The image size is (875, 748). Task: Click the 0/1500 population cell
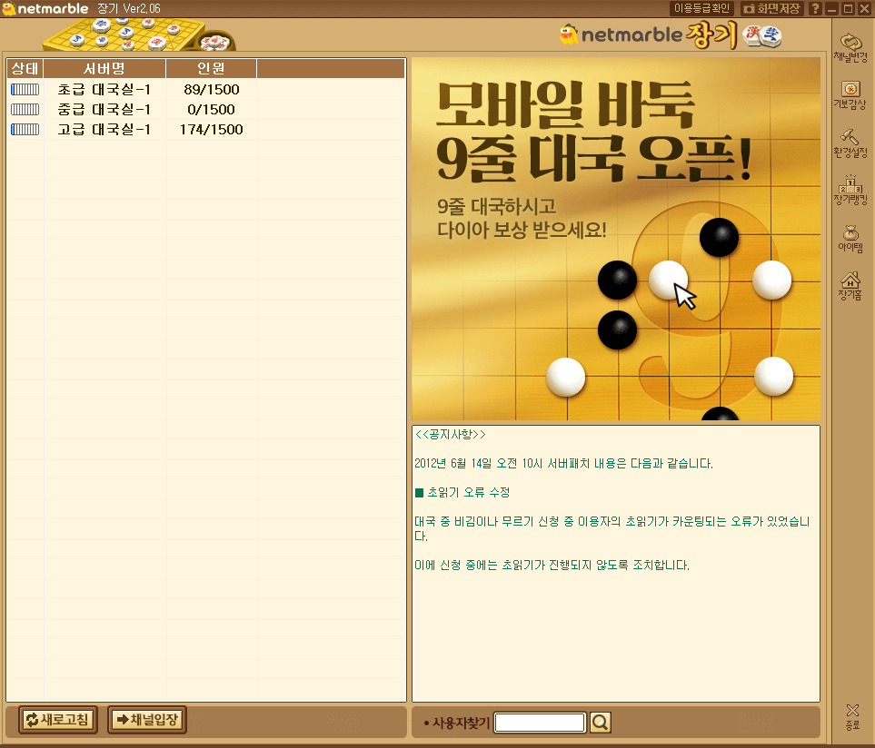pos(212,109)
